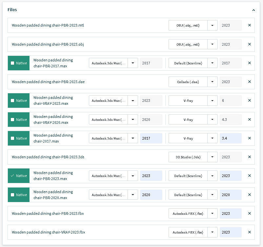Toggle Native checkbox for chair-VRAY-2020.max
The image size is (263, 247).
coord(12,120)
